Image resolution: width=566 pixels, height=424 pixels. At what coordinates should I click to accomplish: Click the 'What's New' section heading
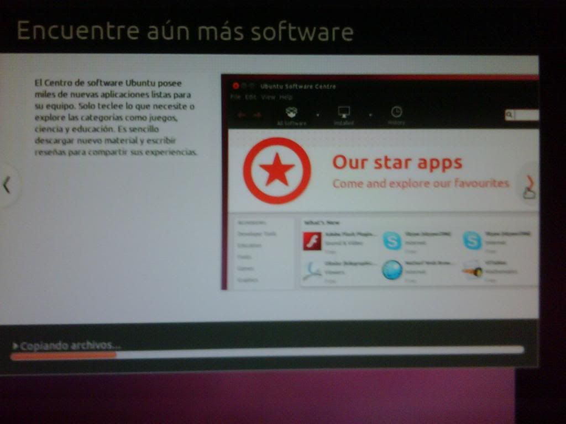pyautogui.click(x=322, y=222)
